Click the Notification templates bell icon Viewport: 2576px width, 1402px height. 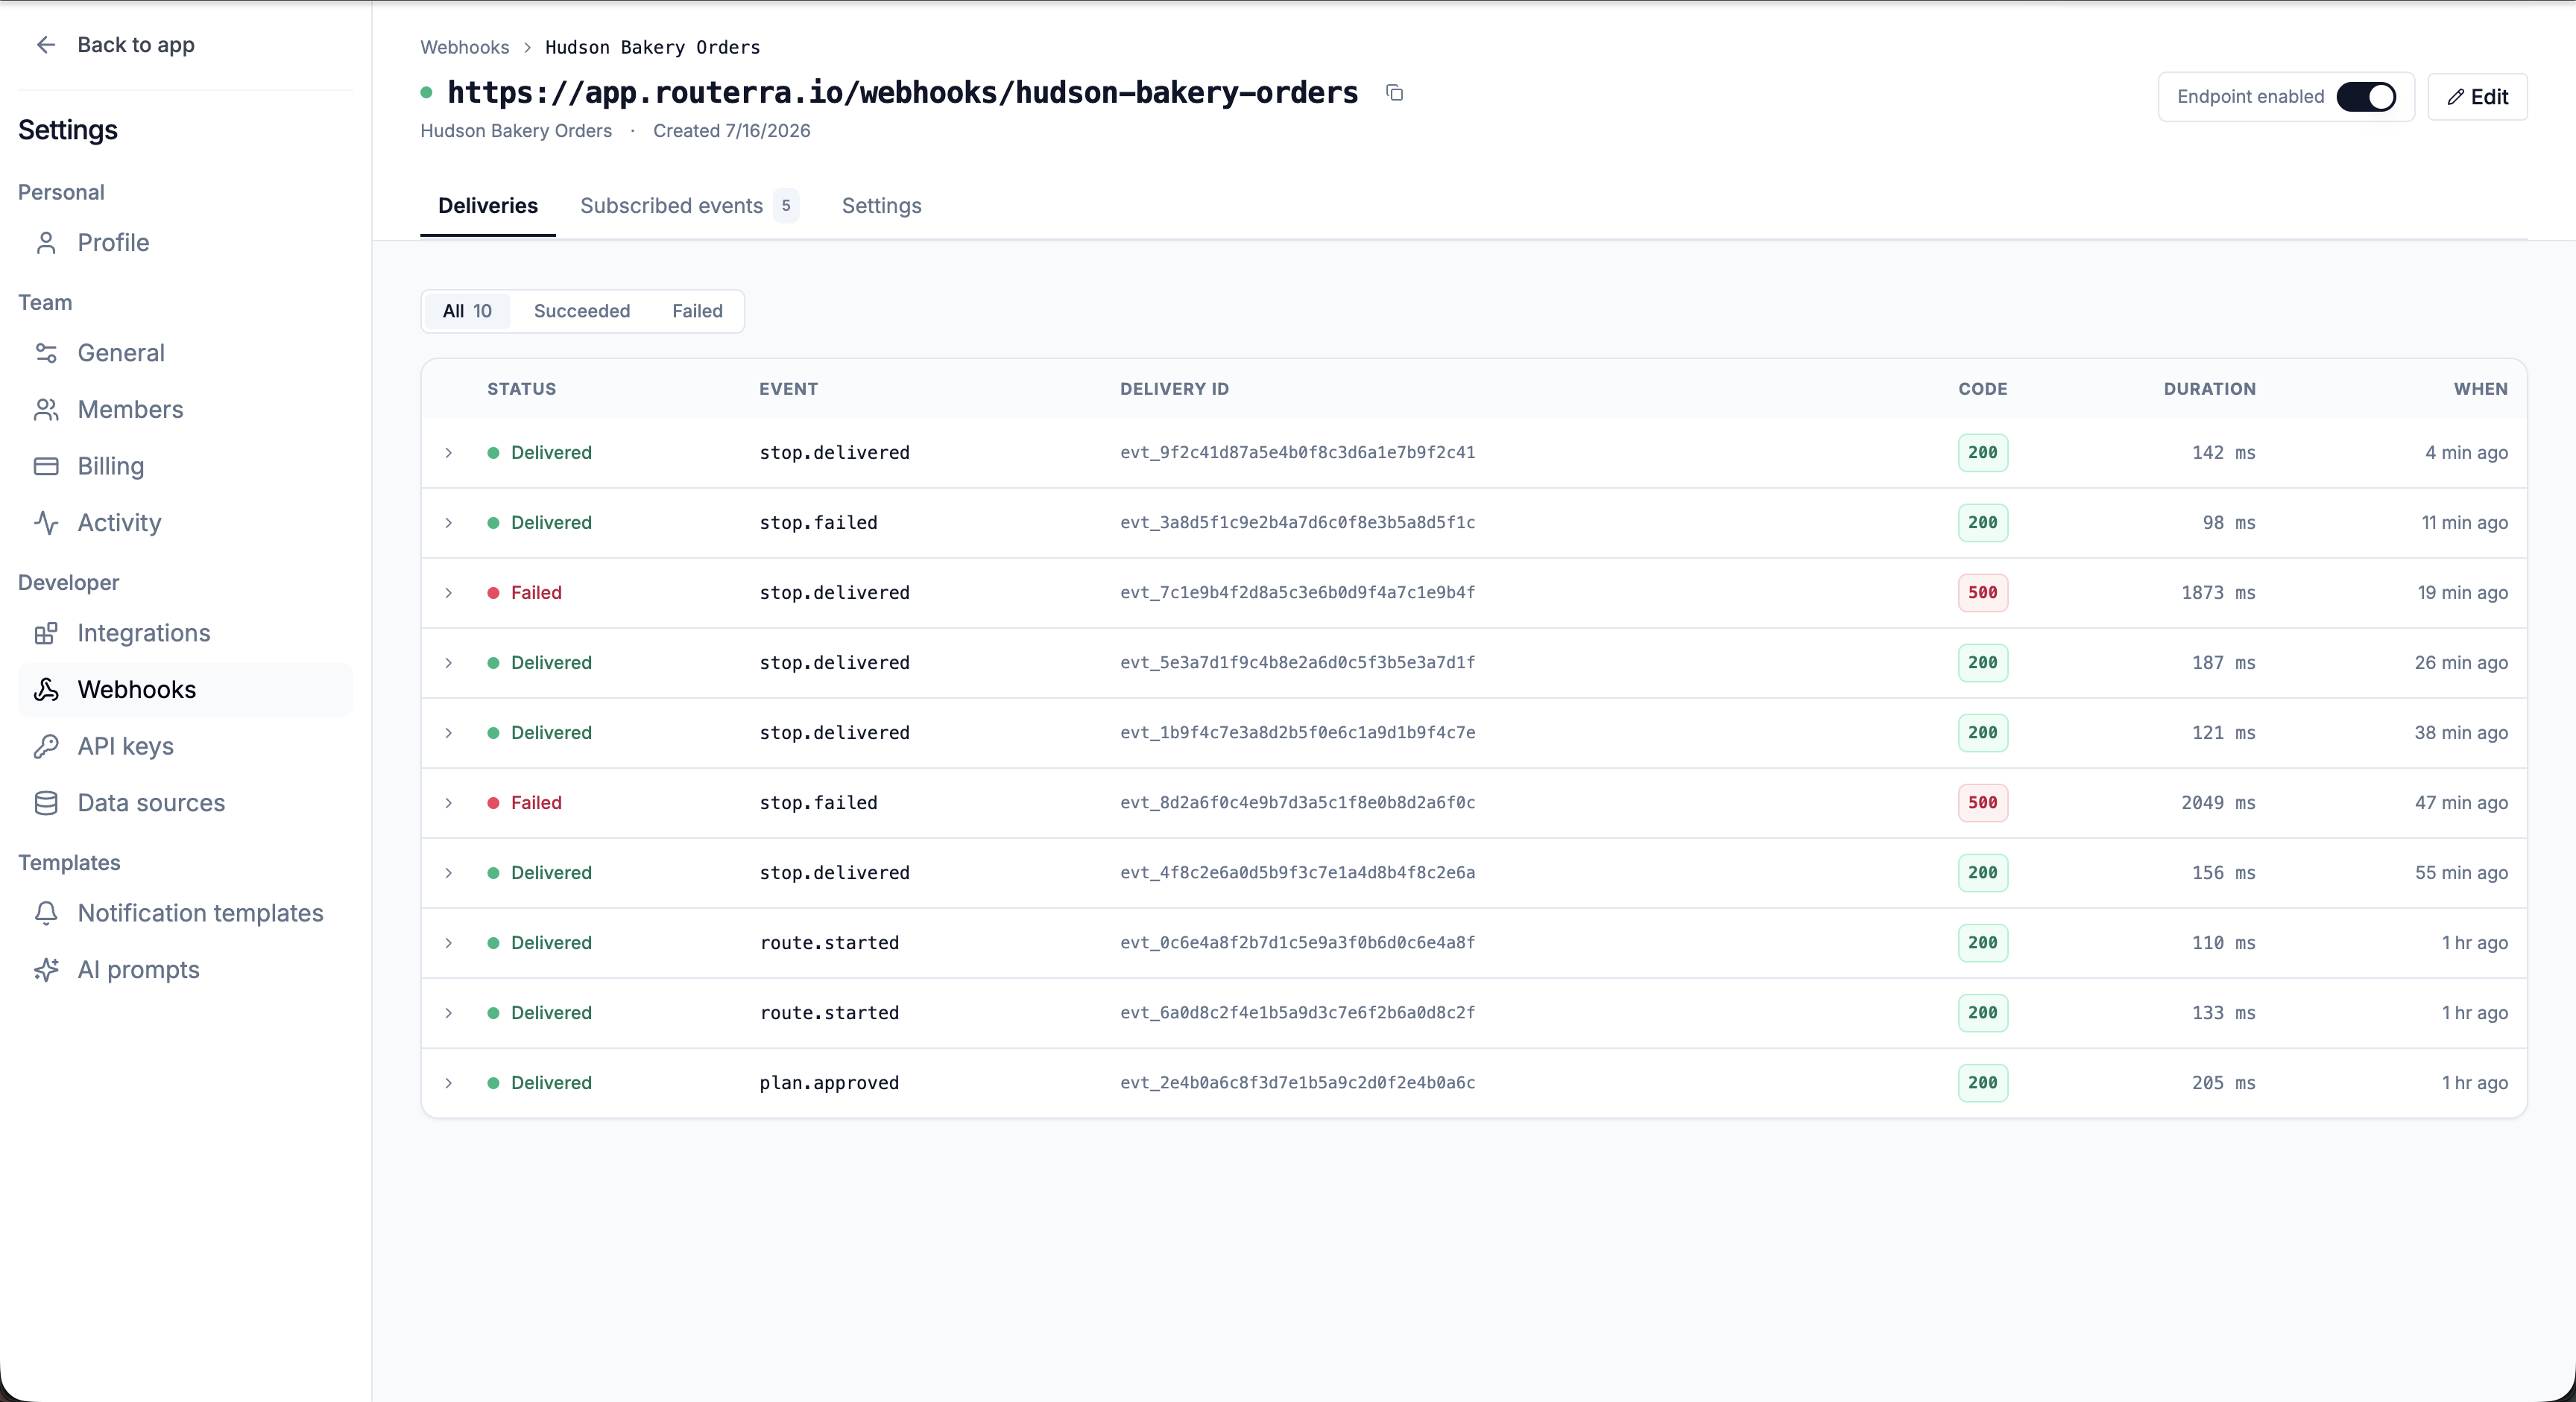tap(46, 913)
